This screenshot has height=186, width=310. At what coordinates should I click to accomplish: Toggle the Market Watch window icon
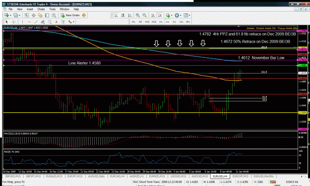[x=27, y=15]
